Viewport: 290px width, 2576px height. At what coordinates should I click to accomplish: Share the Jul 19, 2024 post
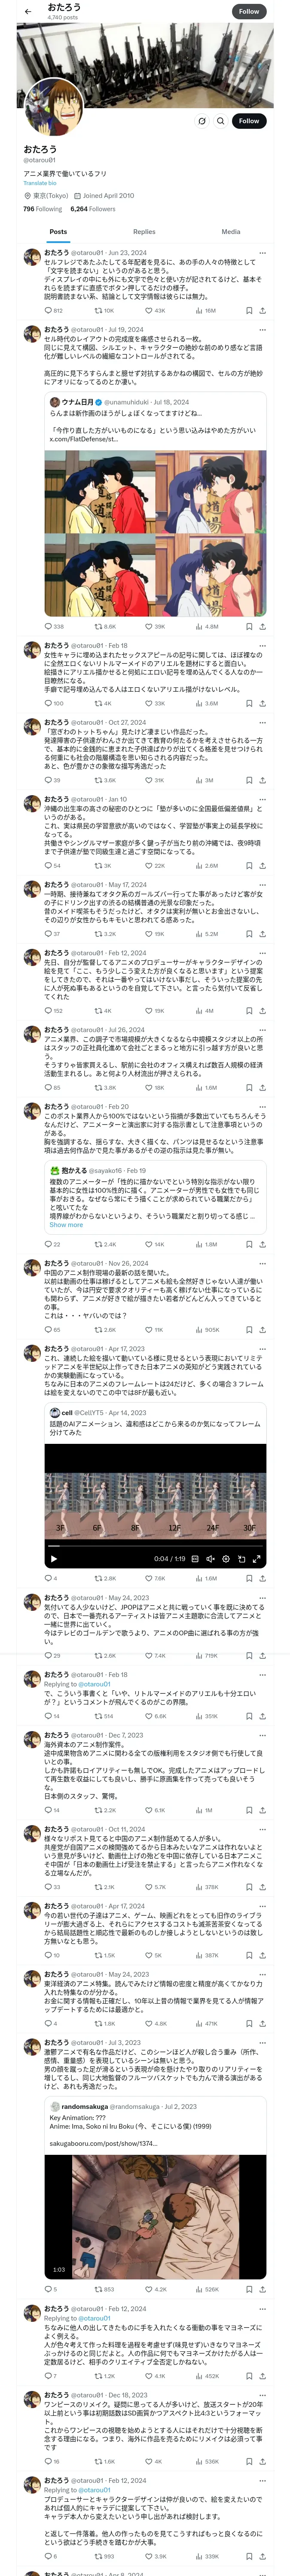[x=262, y=627]
